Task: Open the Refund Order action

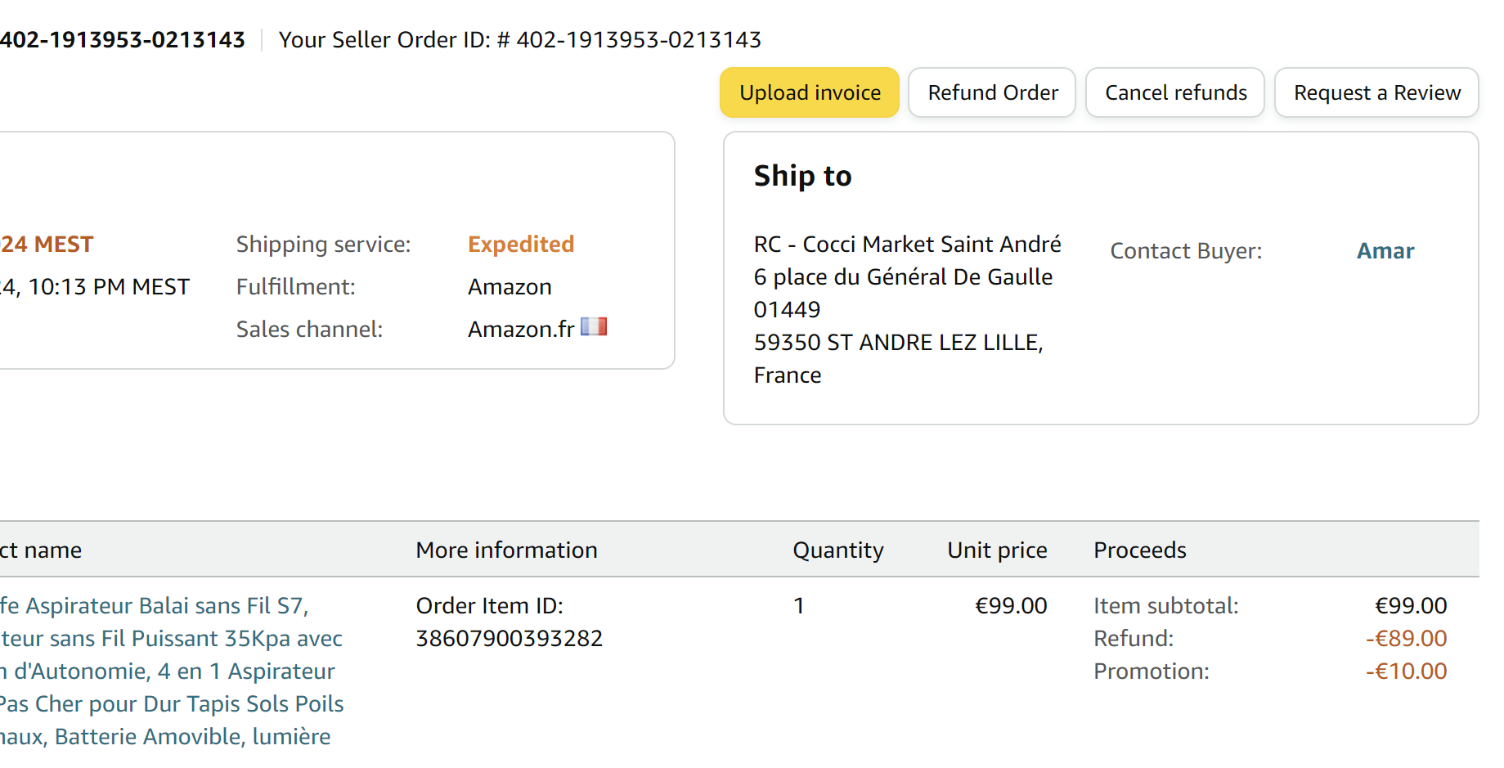Action: 992,93
